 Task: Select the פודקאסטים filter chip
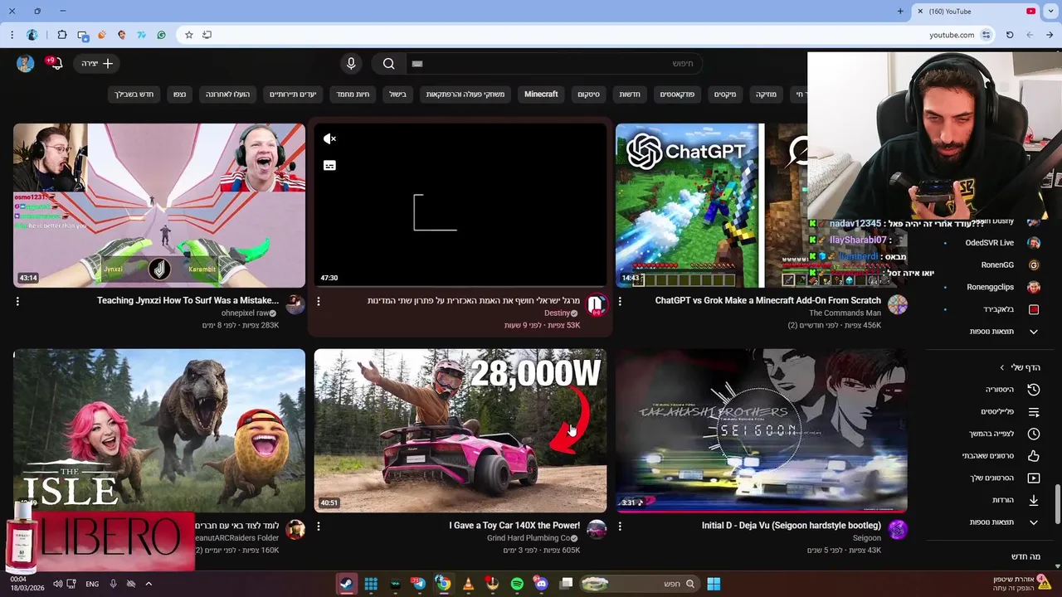(x=677, y=95)
